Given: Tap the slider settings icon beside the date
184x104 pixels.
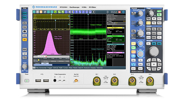Looking at the screenshot, I should (108, 12).
